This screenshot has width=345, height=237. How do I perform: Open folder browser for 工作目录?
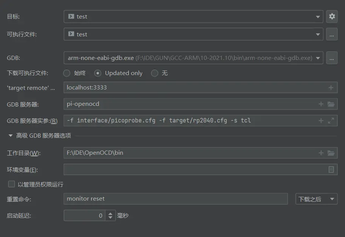coord(331,153)
